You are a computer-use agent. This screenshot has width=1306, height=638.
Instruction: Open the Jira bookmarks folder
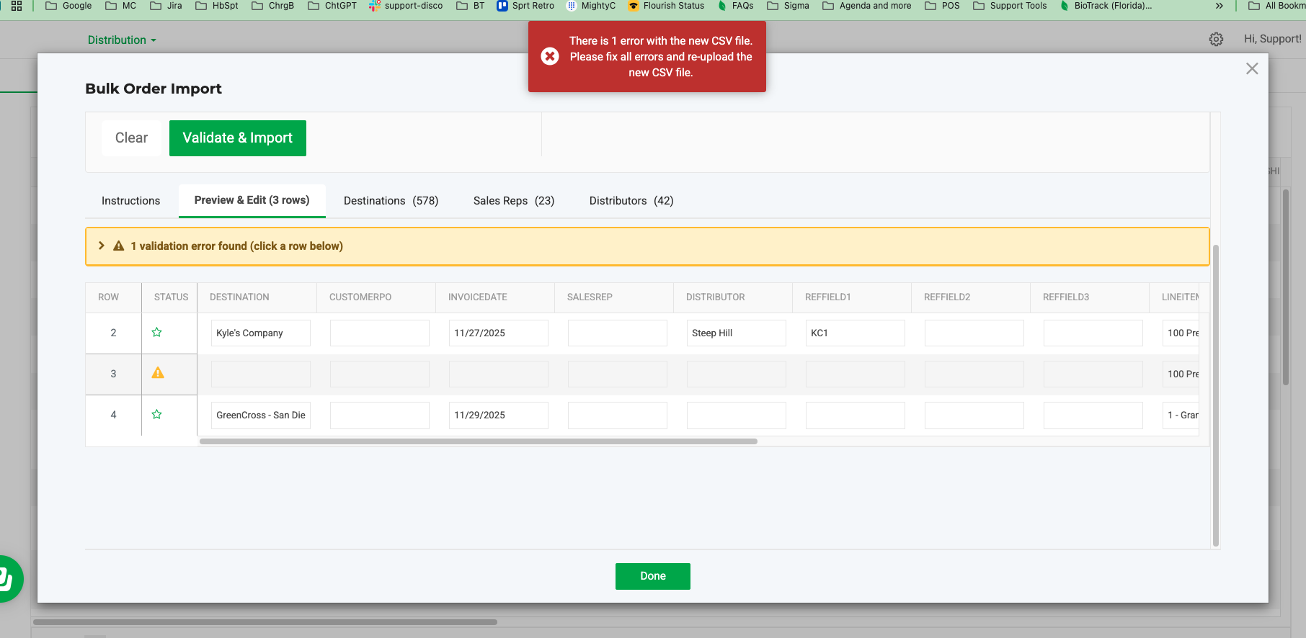coord(166,6)
